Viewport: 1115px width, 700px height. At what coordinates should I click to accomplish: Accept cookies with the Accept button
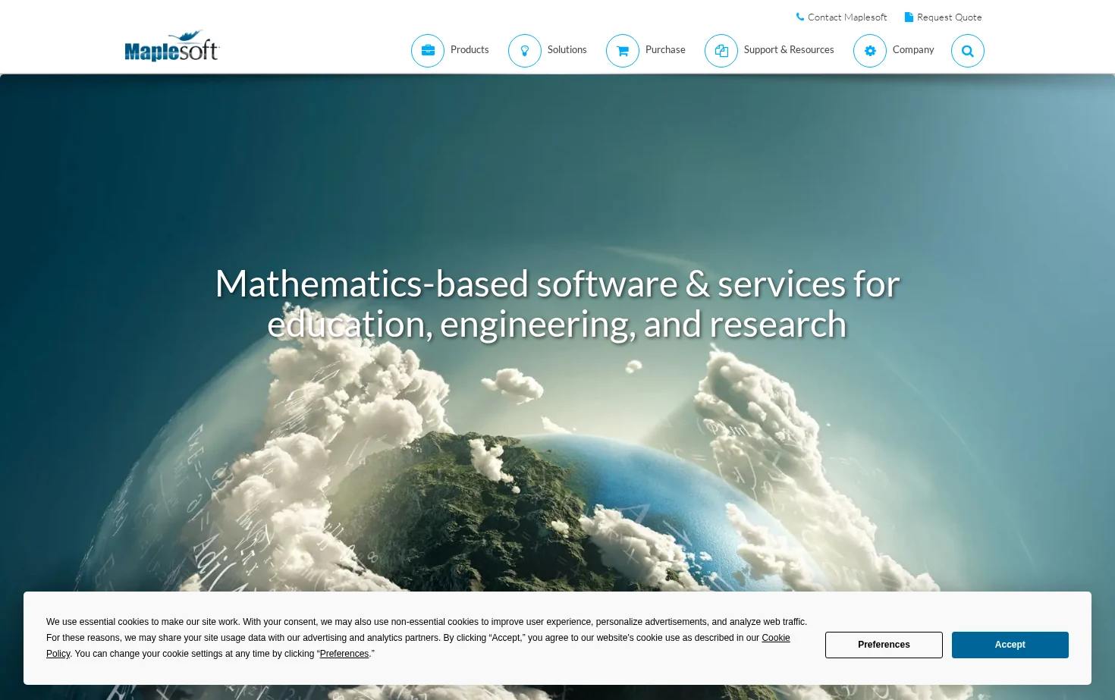pyautogui.click(x=1010, y=645)
